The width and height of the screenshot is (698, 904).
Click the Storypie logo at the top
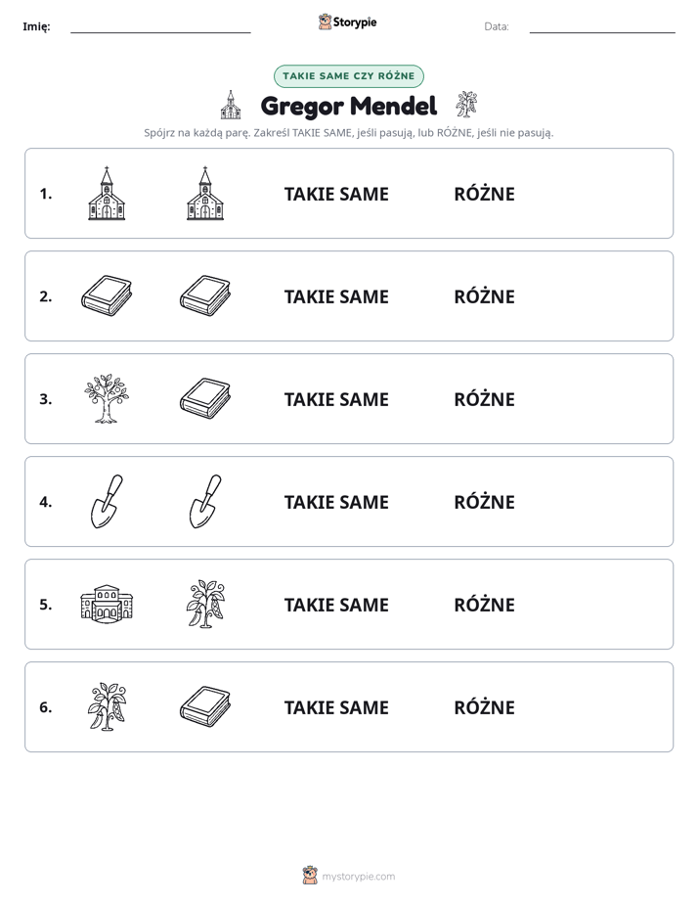coord(347,22)
